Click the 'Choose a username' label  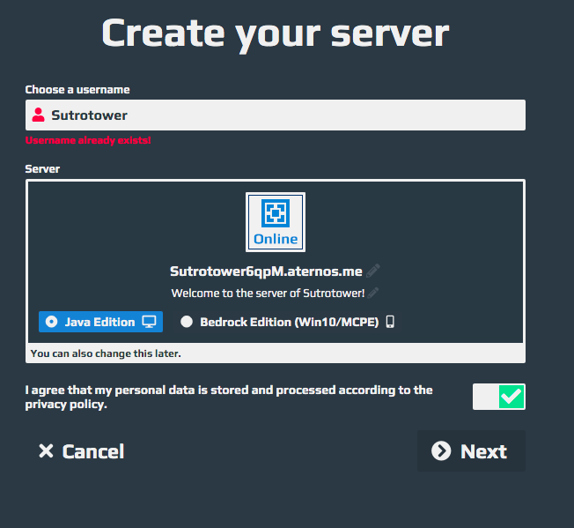[x=77, y=89]
